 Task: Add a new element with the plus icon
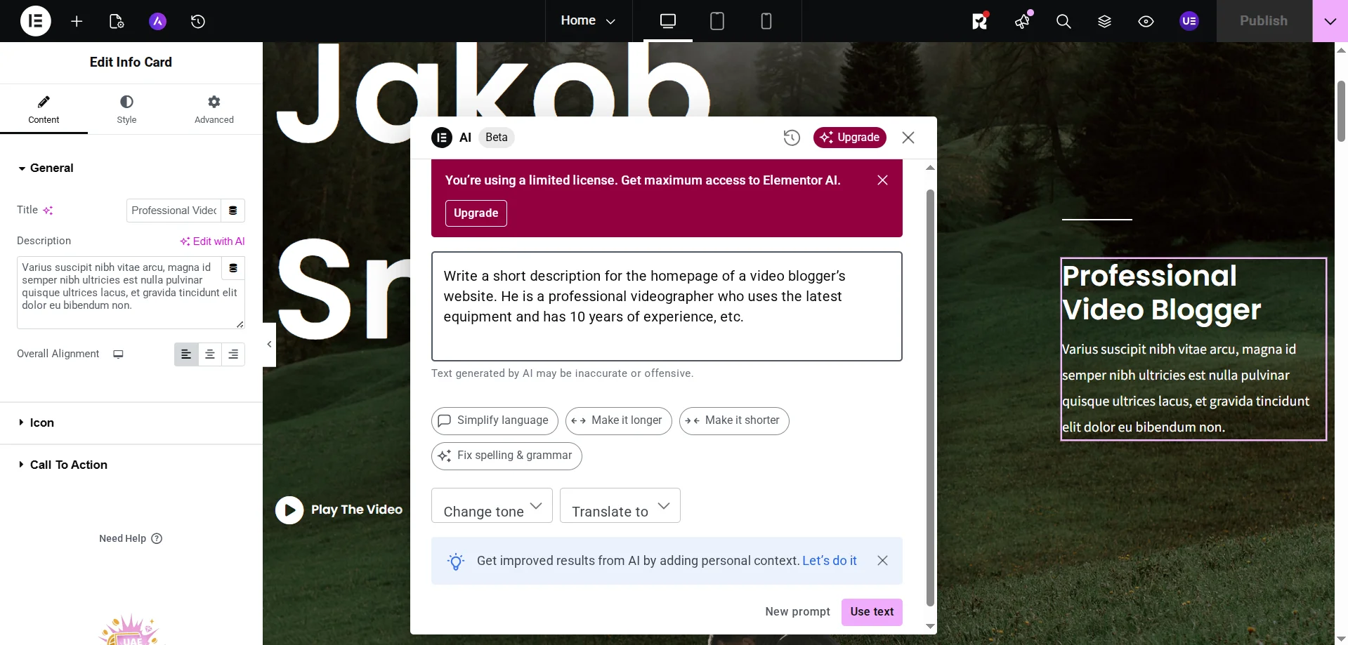[76, 21]
